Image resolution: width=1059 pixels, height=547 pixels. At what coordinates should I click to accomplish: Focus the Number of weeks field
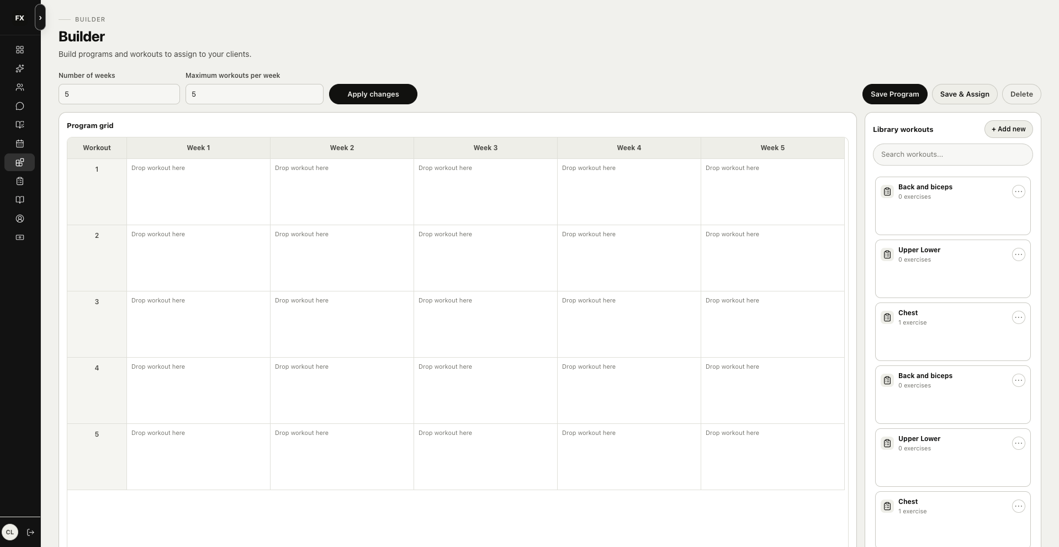click(119, 94)
